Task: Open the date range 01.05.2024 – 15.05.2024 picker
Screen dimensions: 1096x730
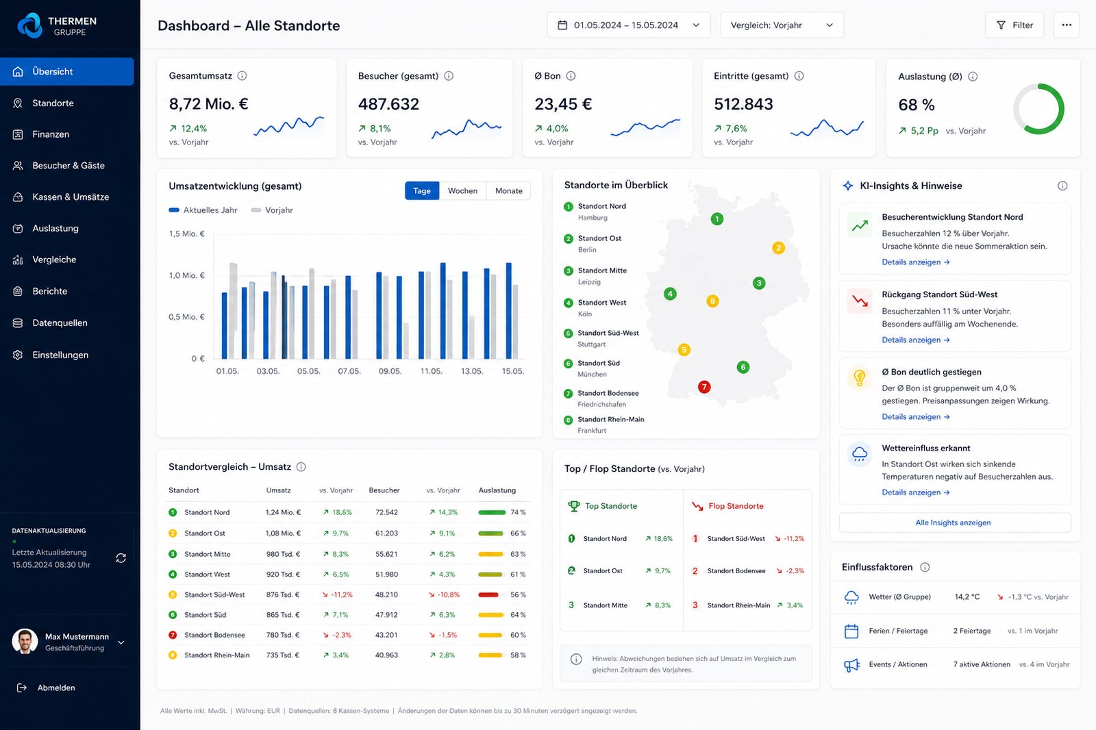Action: click(628, 25)
